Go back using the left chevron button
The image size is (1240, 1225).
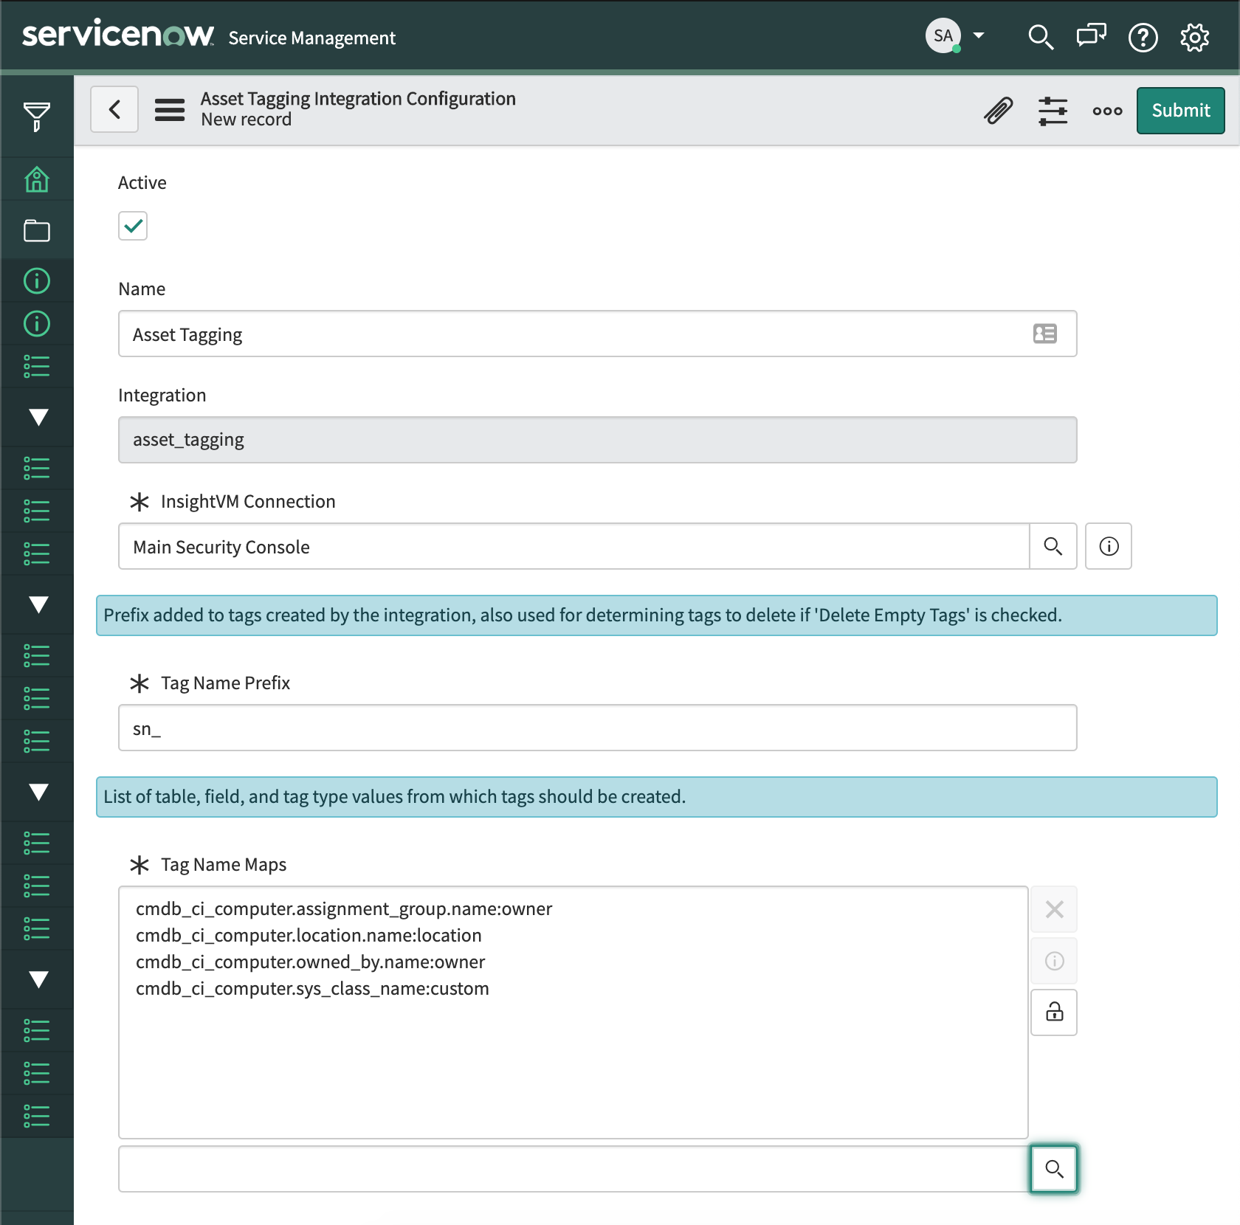(114, 110)
